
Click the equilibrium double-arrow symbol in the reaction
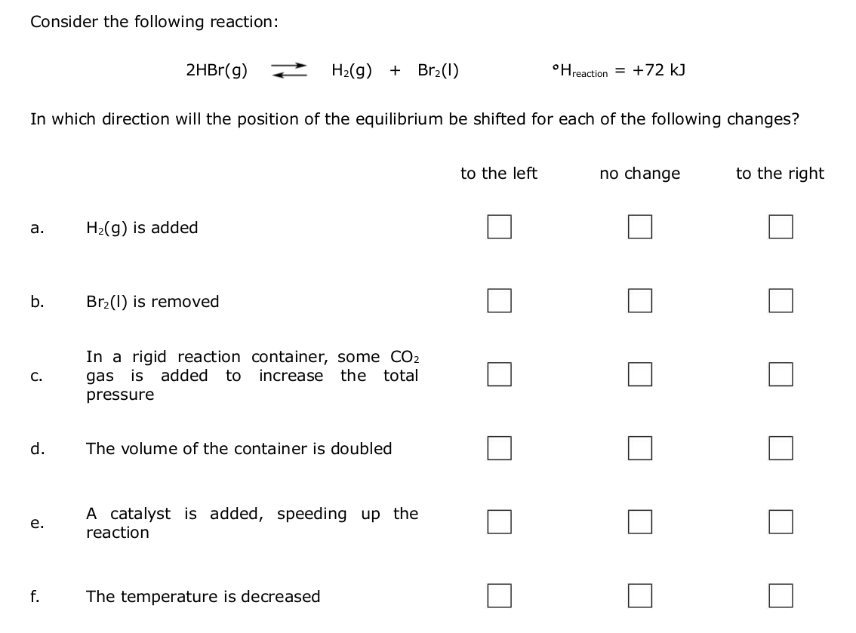289,71
